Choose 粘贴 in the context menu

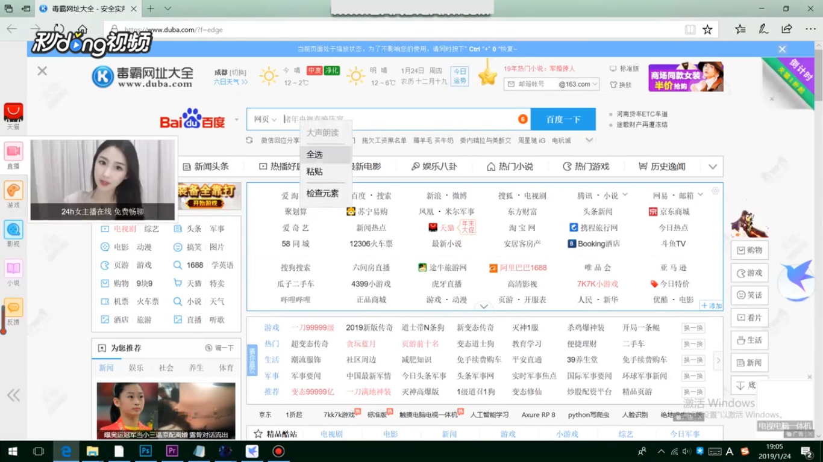tap(326, 171)
